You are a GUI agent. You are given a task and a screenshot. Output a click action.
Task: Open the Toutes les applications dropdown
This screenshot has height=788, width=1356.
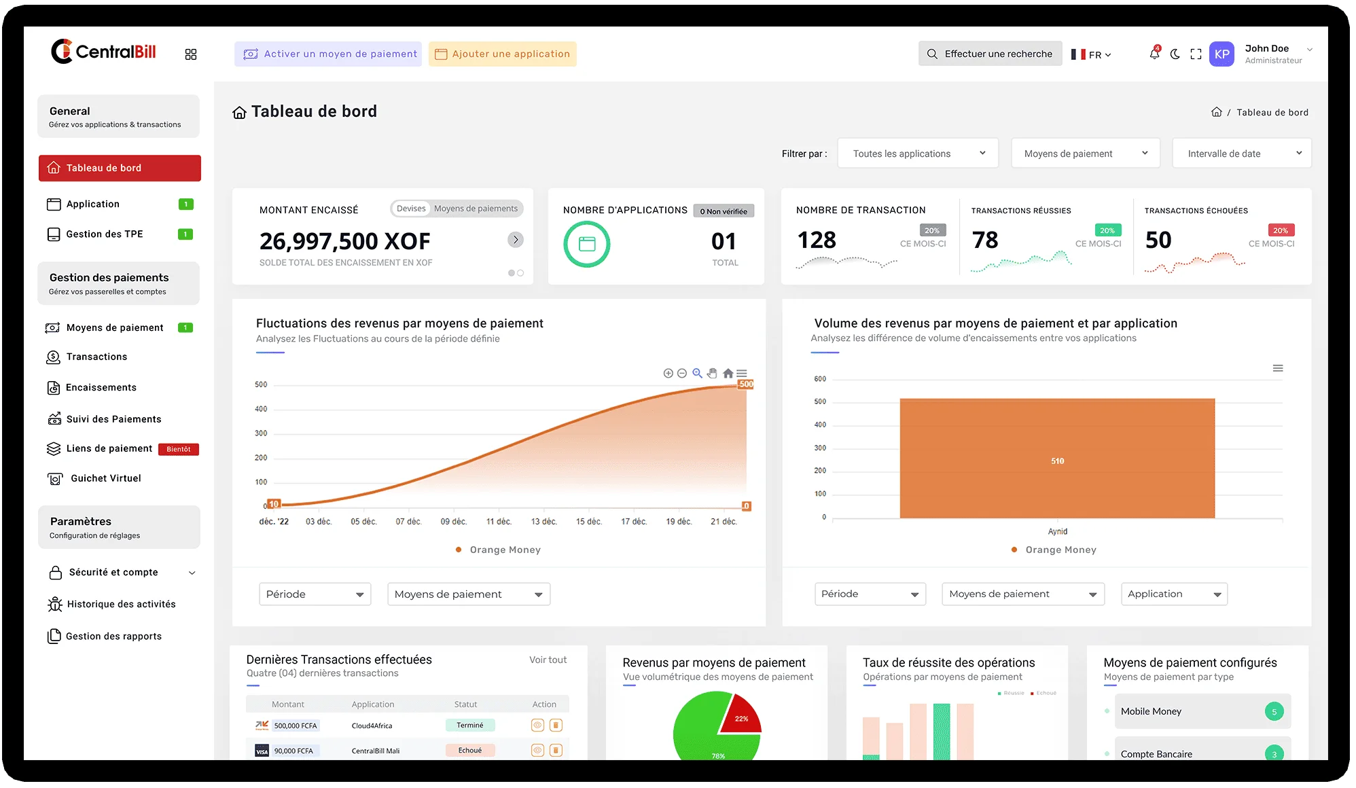tap(918, 154)
